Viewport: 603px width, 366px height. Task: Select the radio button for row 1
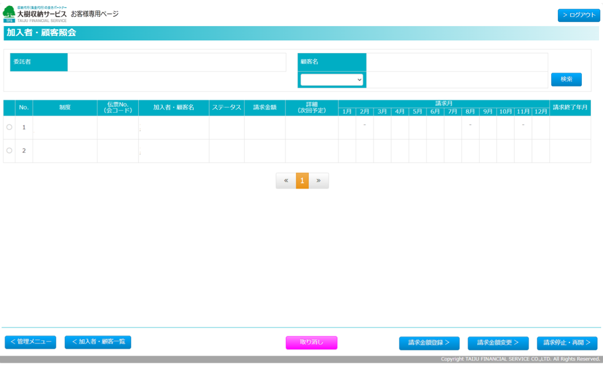point(9,128)
